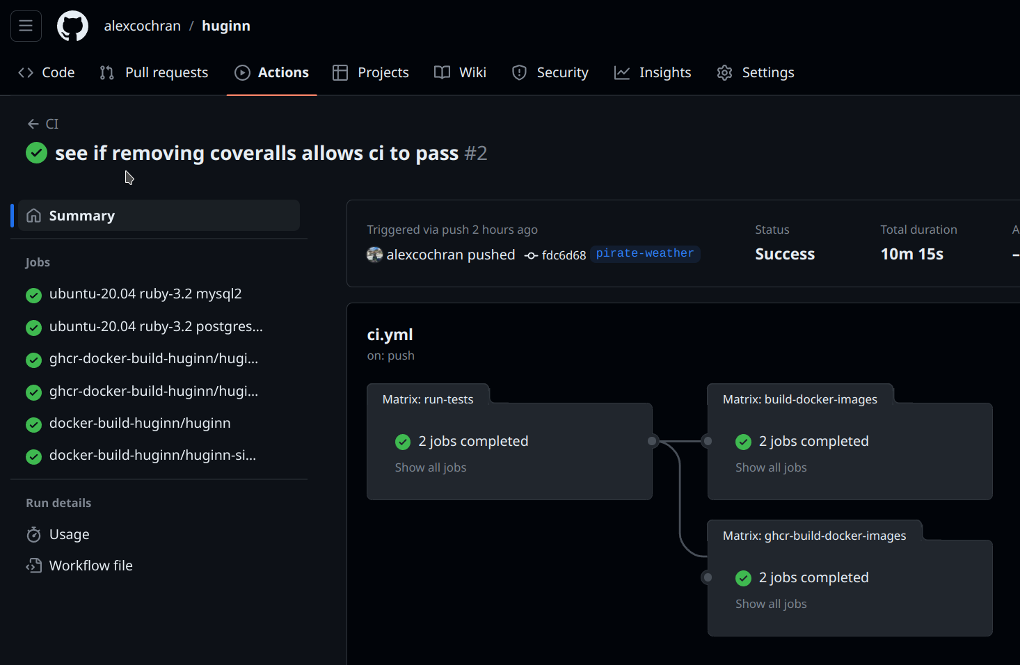1020x665 pixels.
Task: Open the Security tab
Action: tap(550, 72)
